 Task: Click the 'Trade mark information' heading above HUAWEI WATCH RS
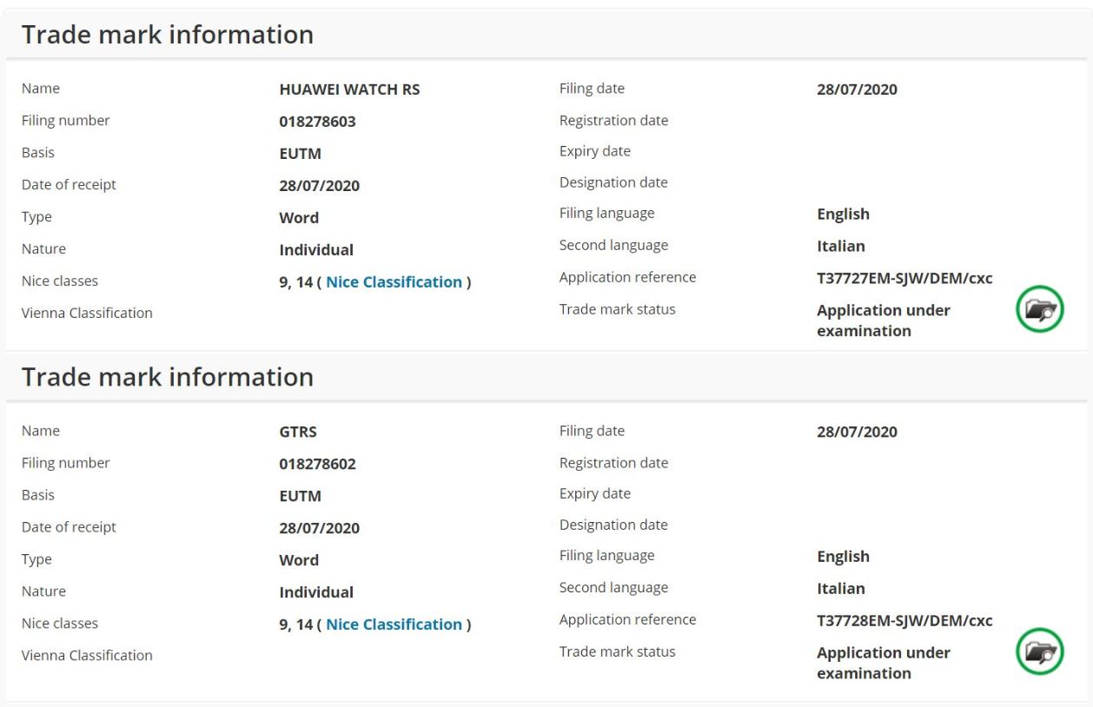pos(168,35)
